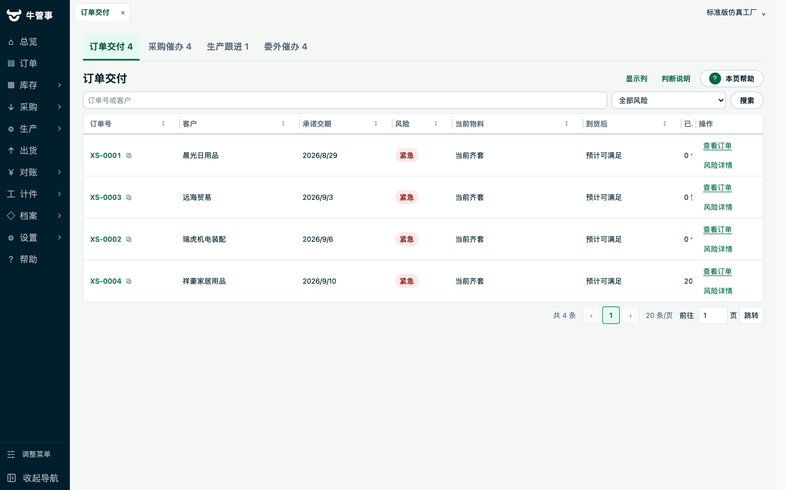Click the 牛管事 logo

tap(29, 15)
